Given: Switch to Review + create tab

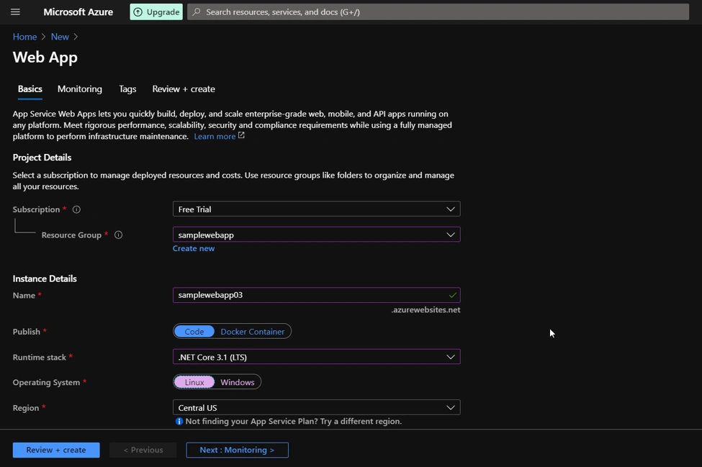Looking at the screenshot, I should (x=184, y=89).
